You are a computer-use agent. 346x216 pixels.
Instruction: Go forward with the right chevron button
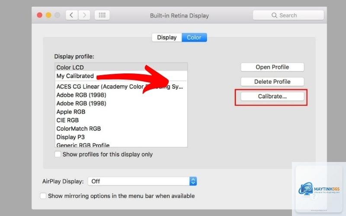pyautogui.click(x=84, y=15)
